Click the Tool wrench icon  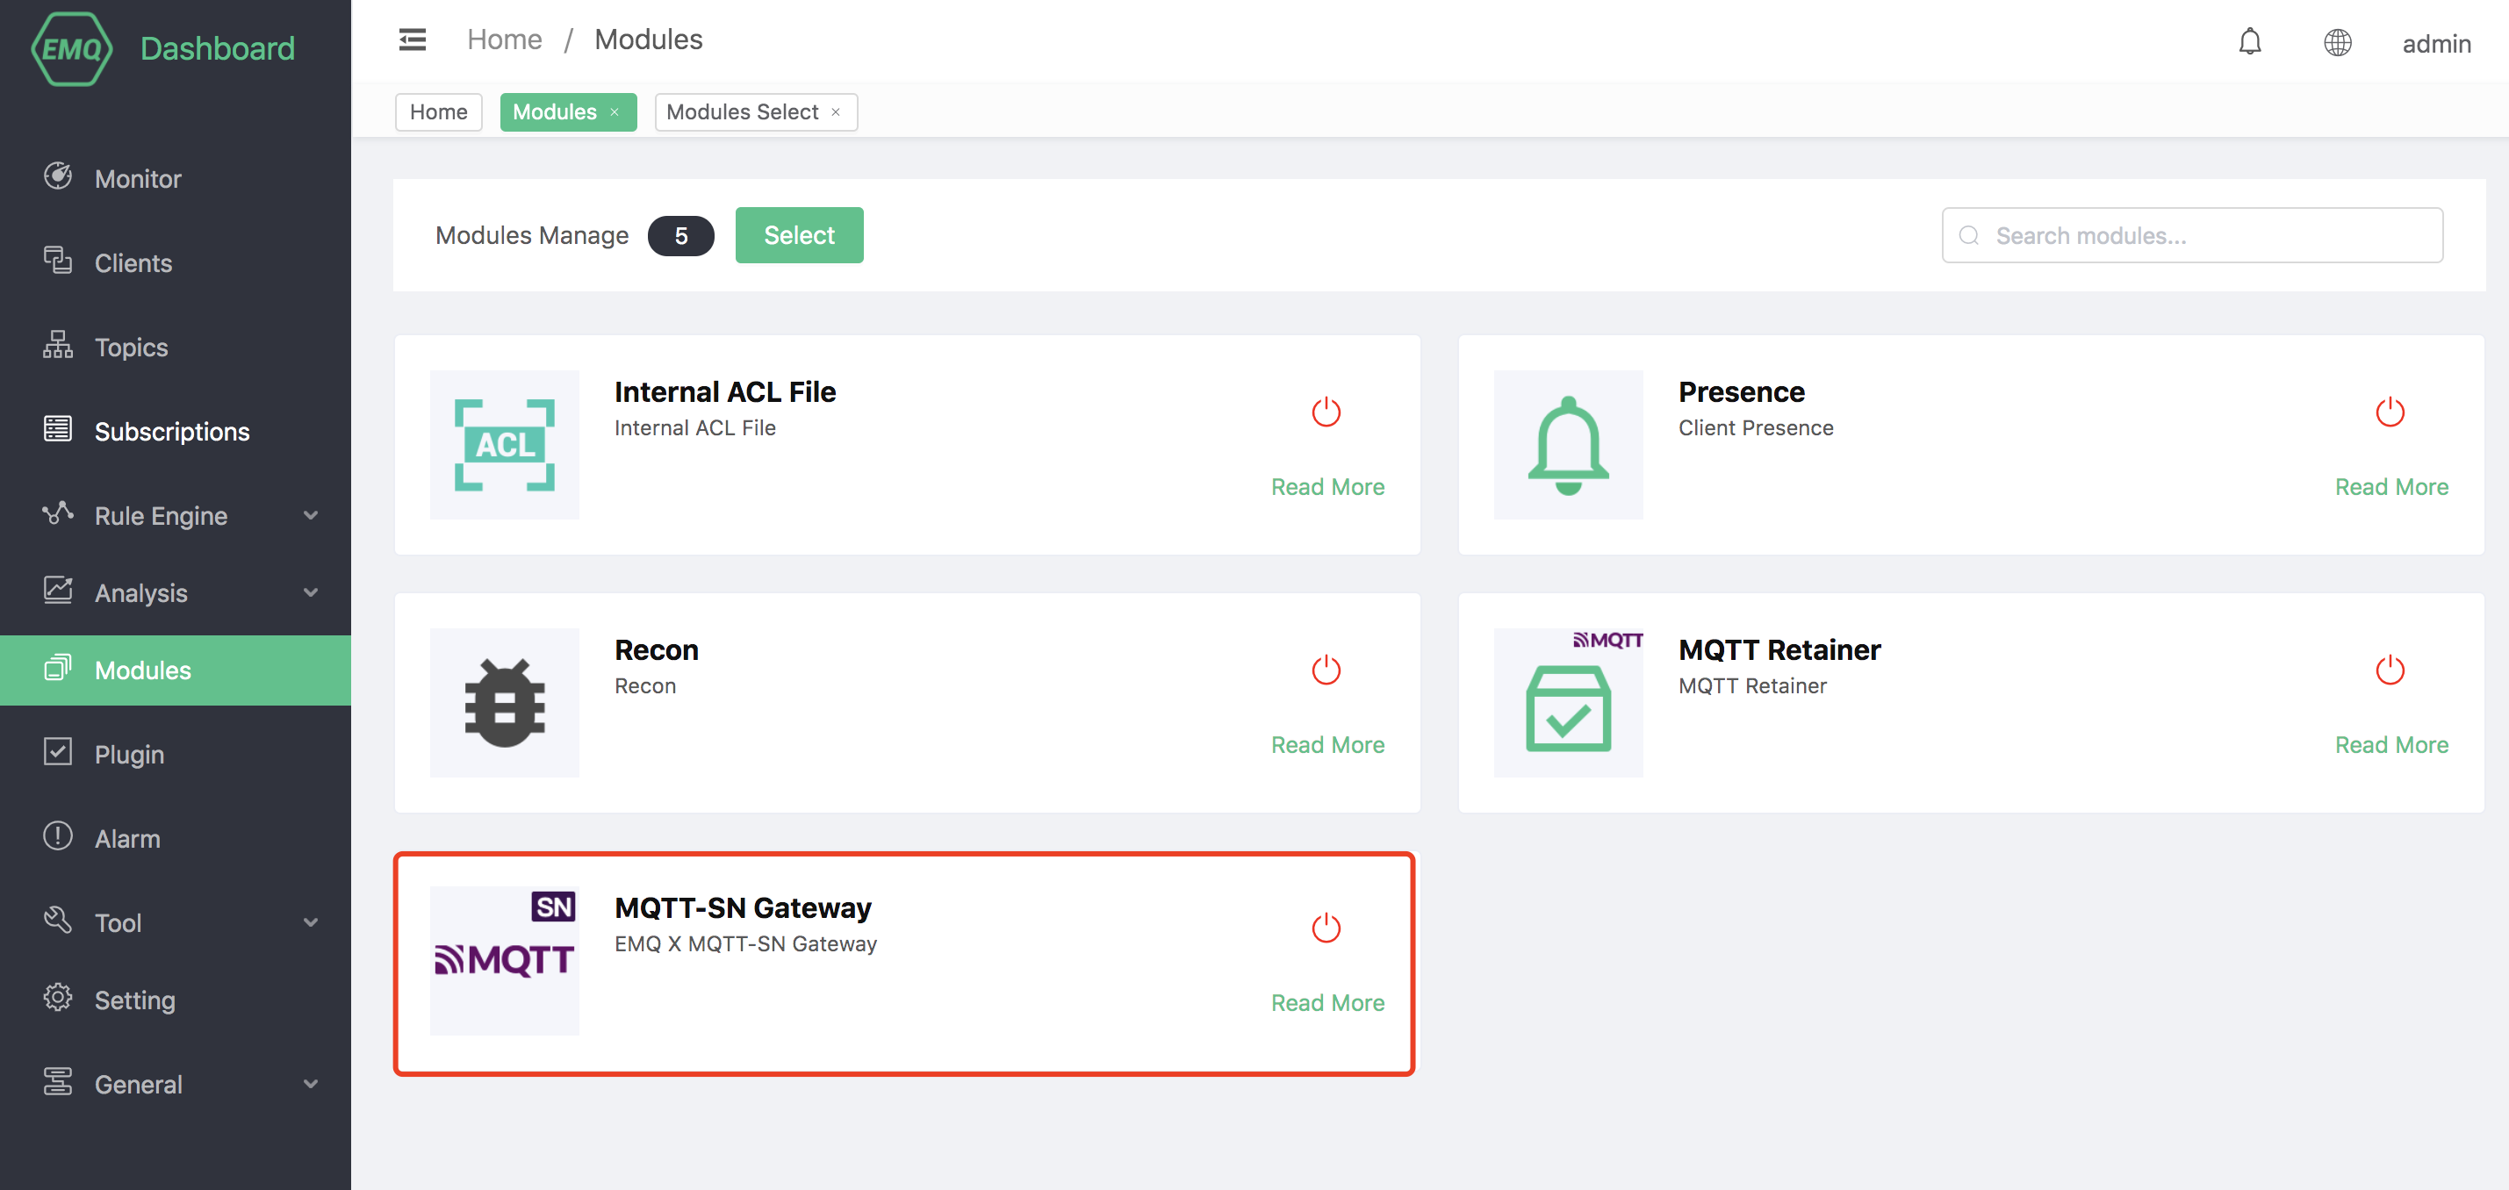[57, 921]
